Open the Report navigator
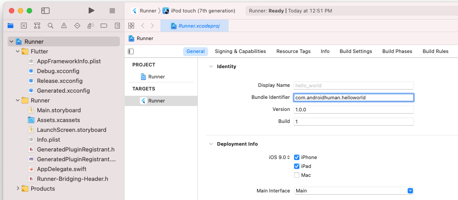Image resolution: width=458 pixels, height=200 pixels. pos(117,26)
